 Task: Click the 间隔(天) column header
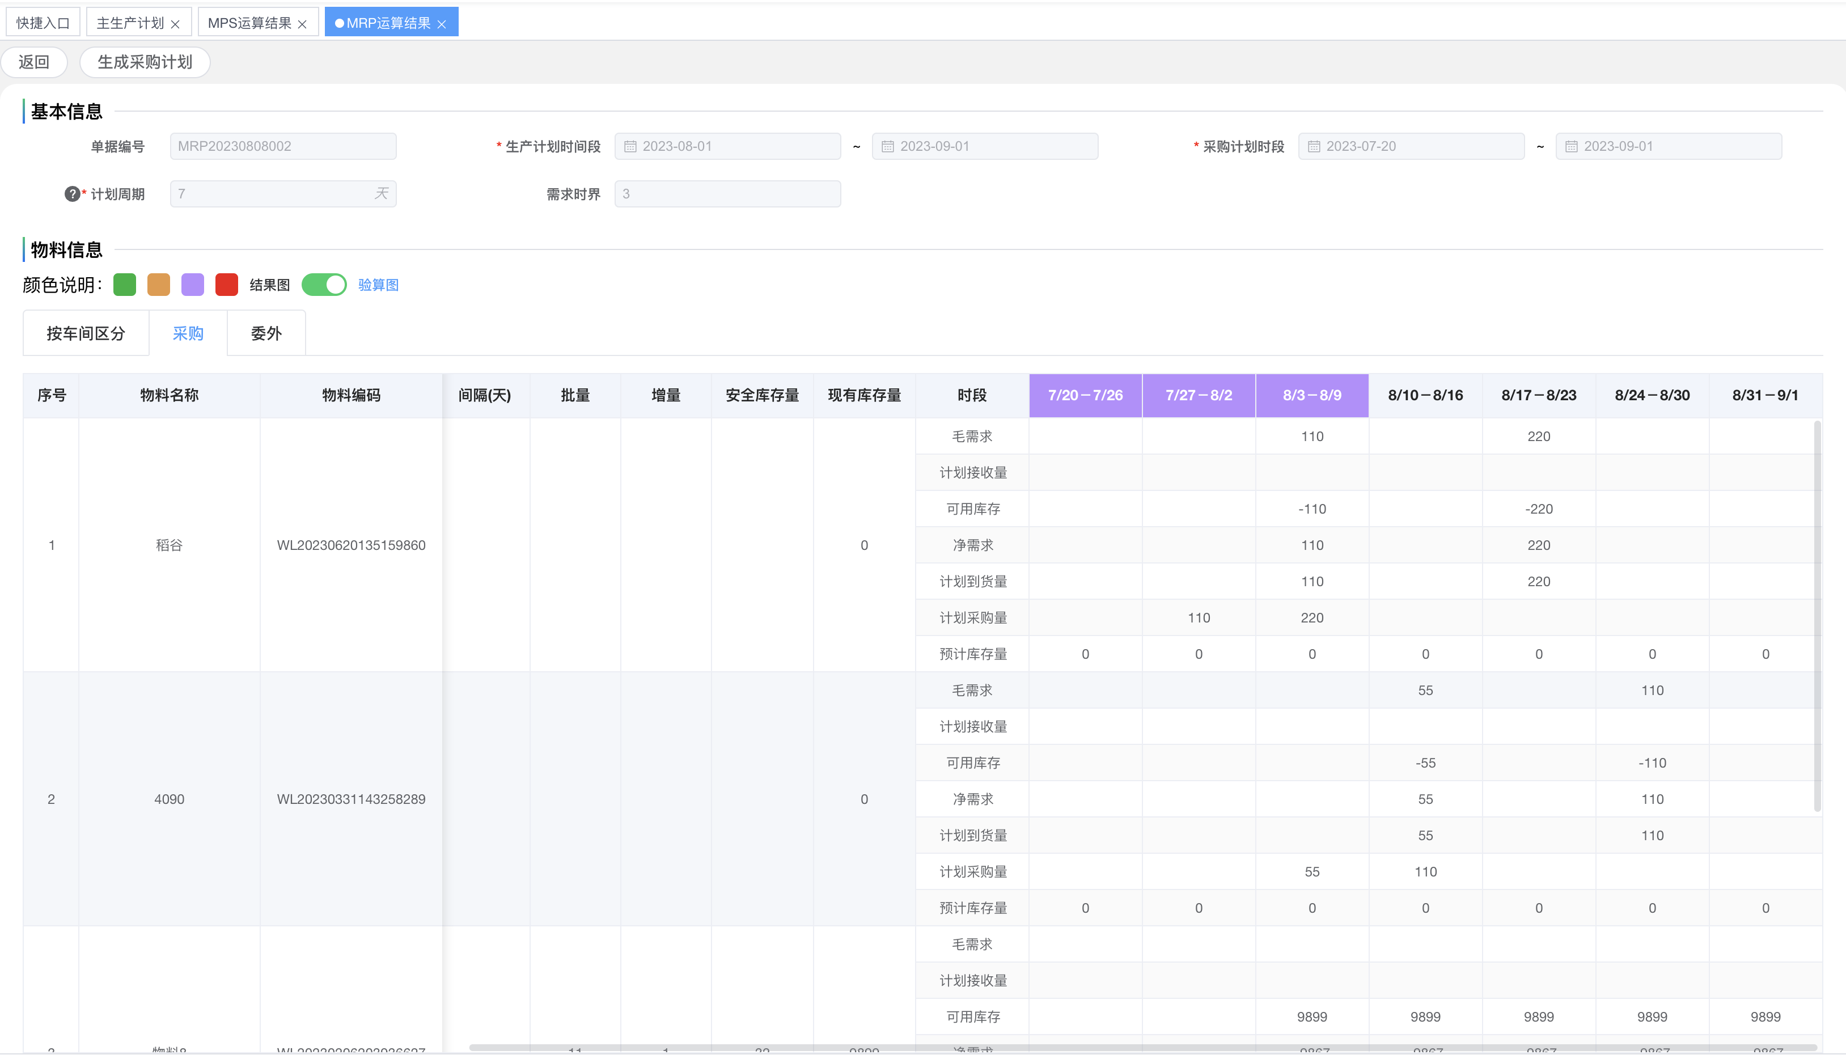pos(485,395)
